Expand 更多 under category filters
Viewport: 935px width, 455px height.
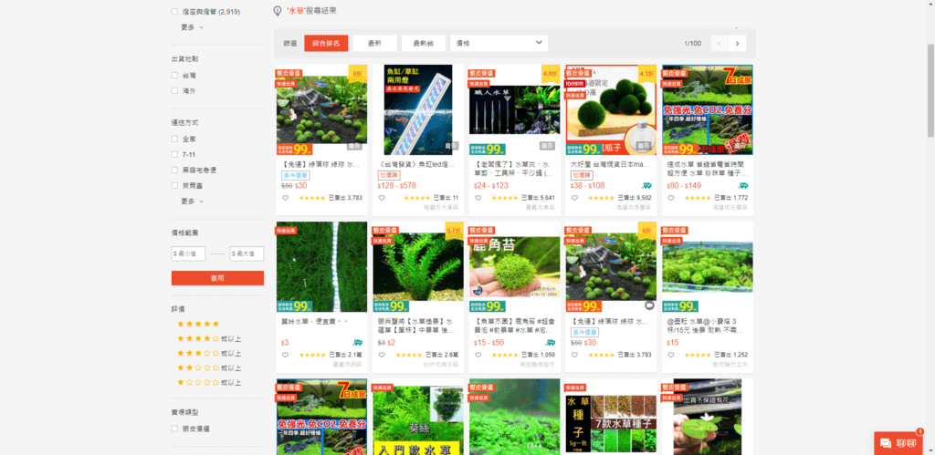coord(192,26)
